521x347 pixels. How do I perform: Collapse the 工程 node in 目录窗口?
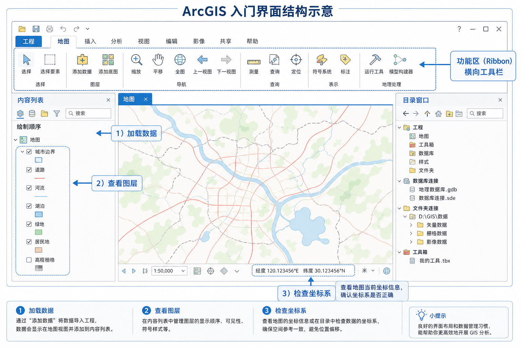399,127
